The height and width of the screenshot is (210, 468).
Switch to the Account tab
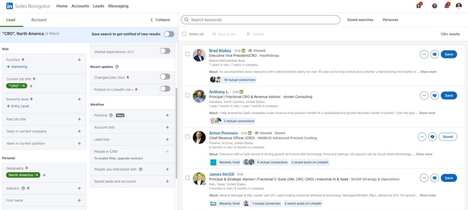(39, 20)
